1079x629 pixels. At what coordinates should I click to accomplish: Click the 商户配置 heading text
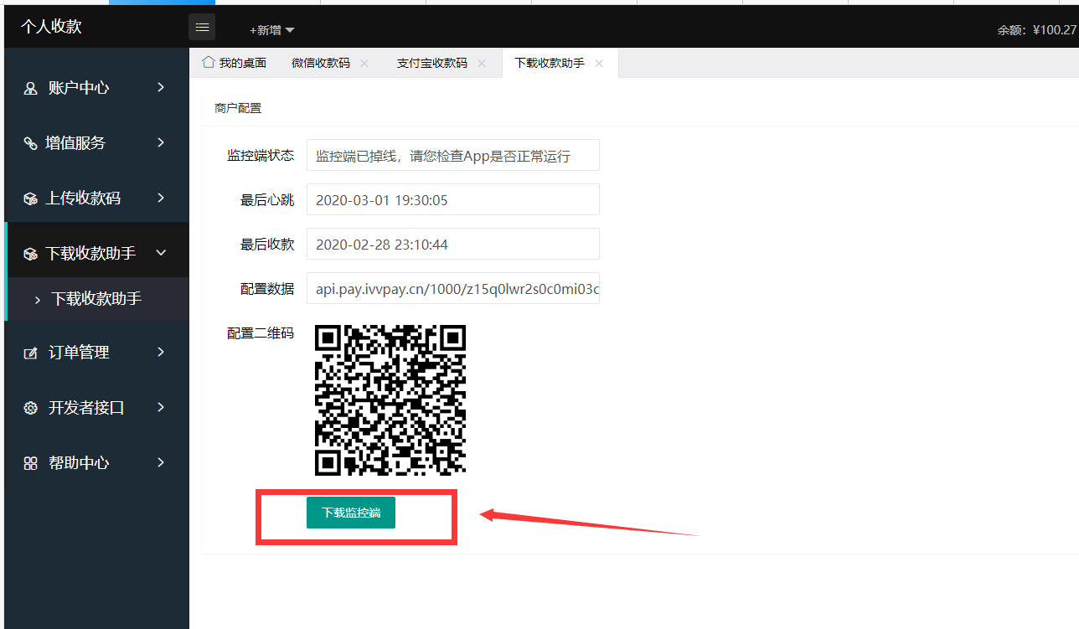(x=238, y=108)
